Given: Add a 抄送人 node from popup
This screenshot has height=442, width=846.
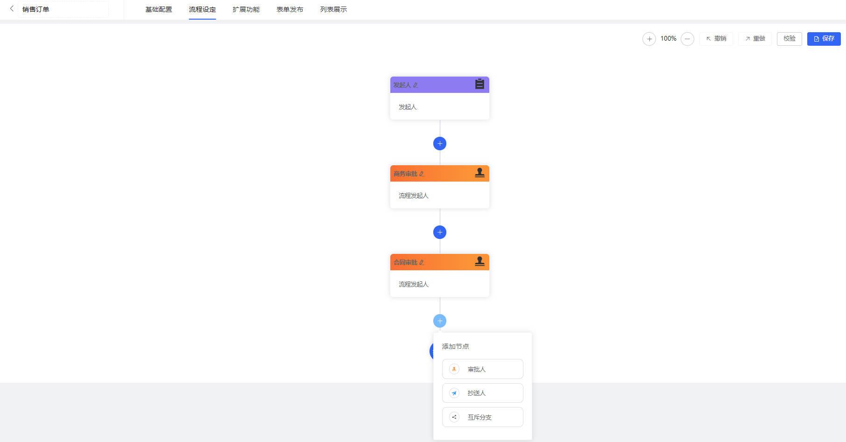Looking at the screenshot, I should coord(482,393).
